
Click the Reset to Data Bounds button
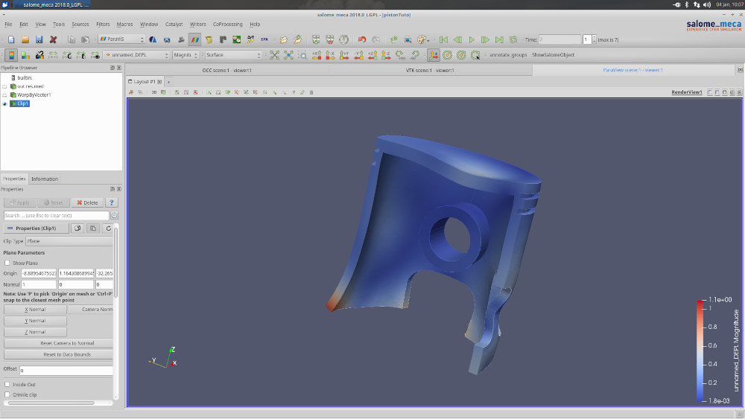[x=66, y=354]
